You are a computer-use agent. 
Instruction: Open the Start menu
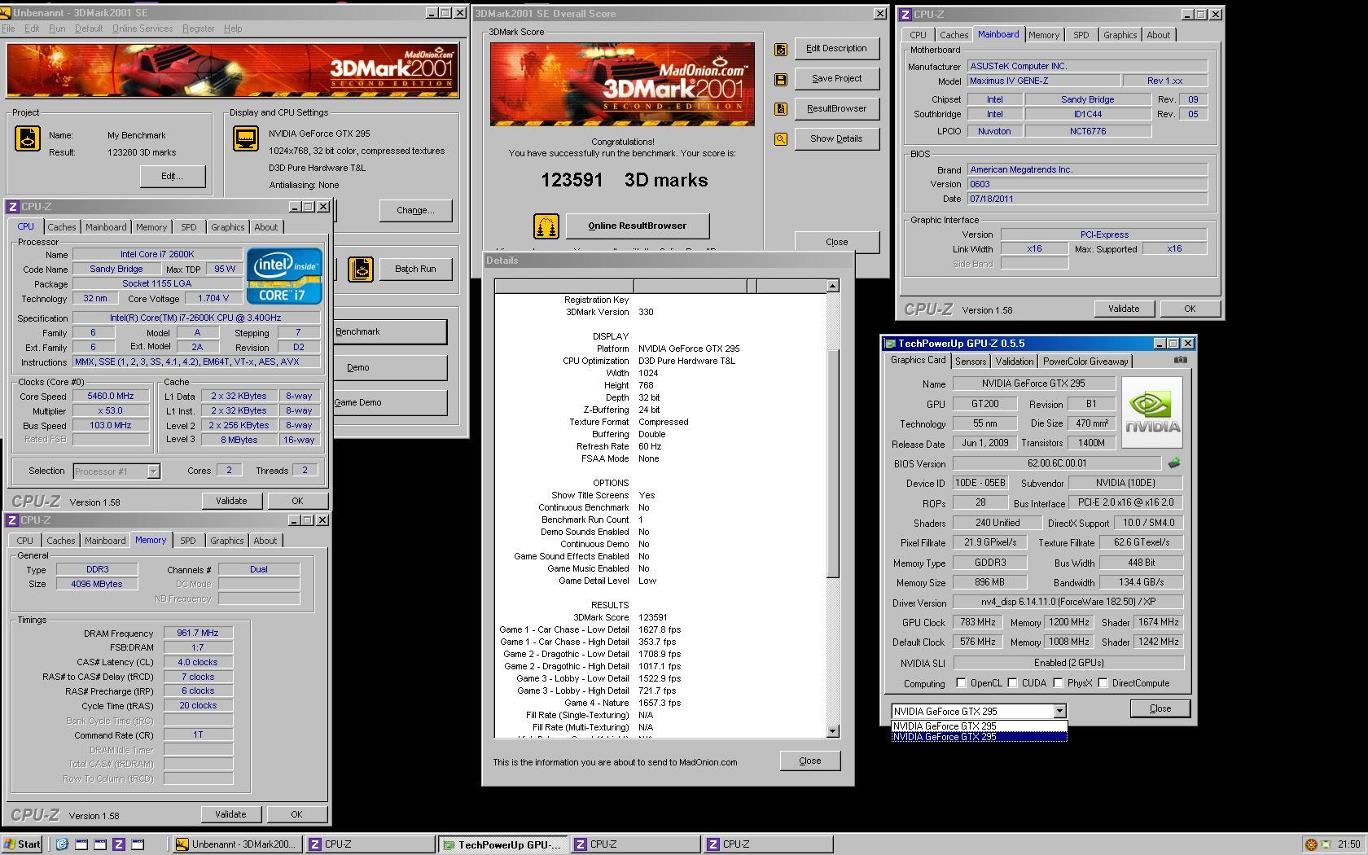point(22,844)
